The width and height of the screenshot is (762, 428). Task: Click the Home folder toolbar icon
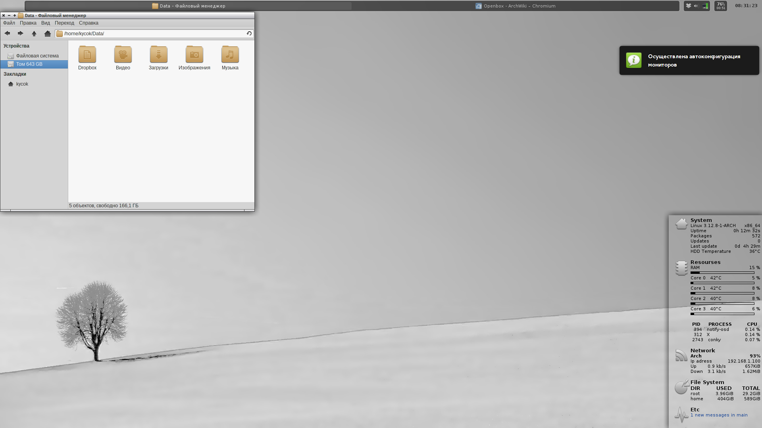pos(48,34)
